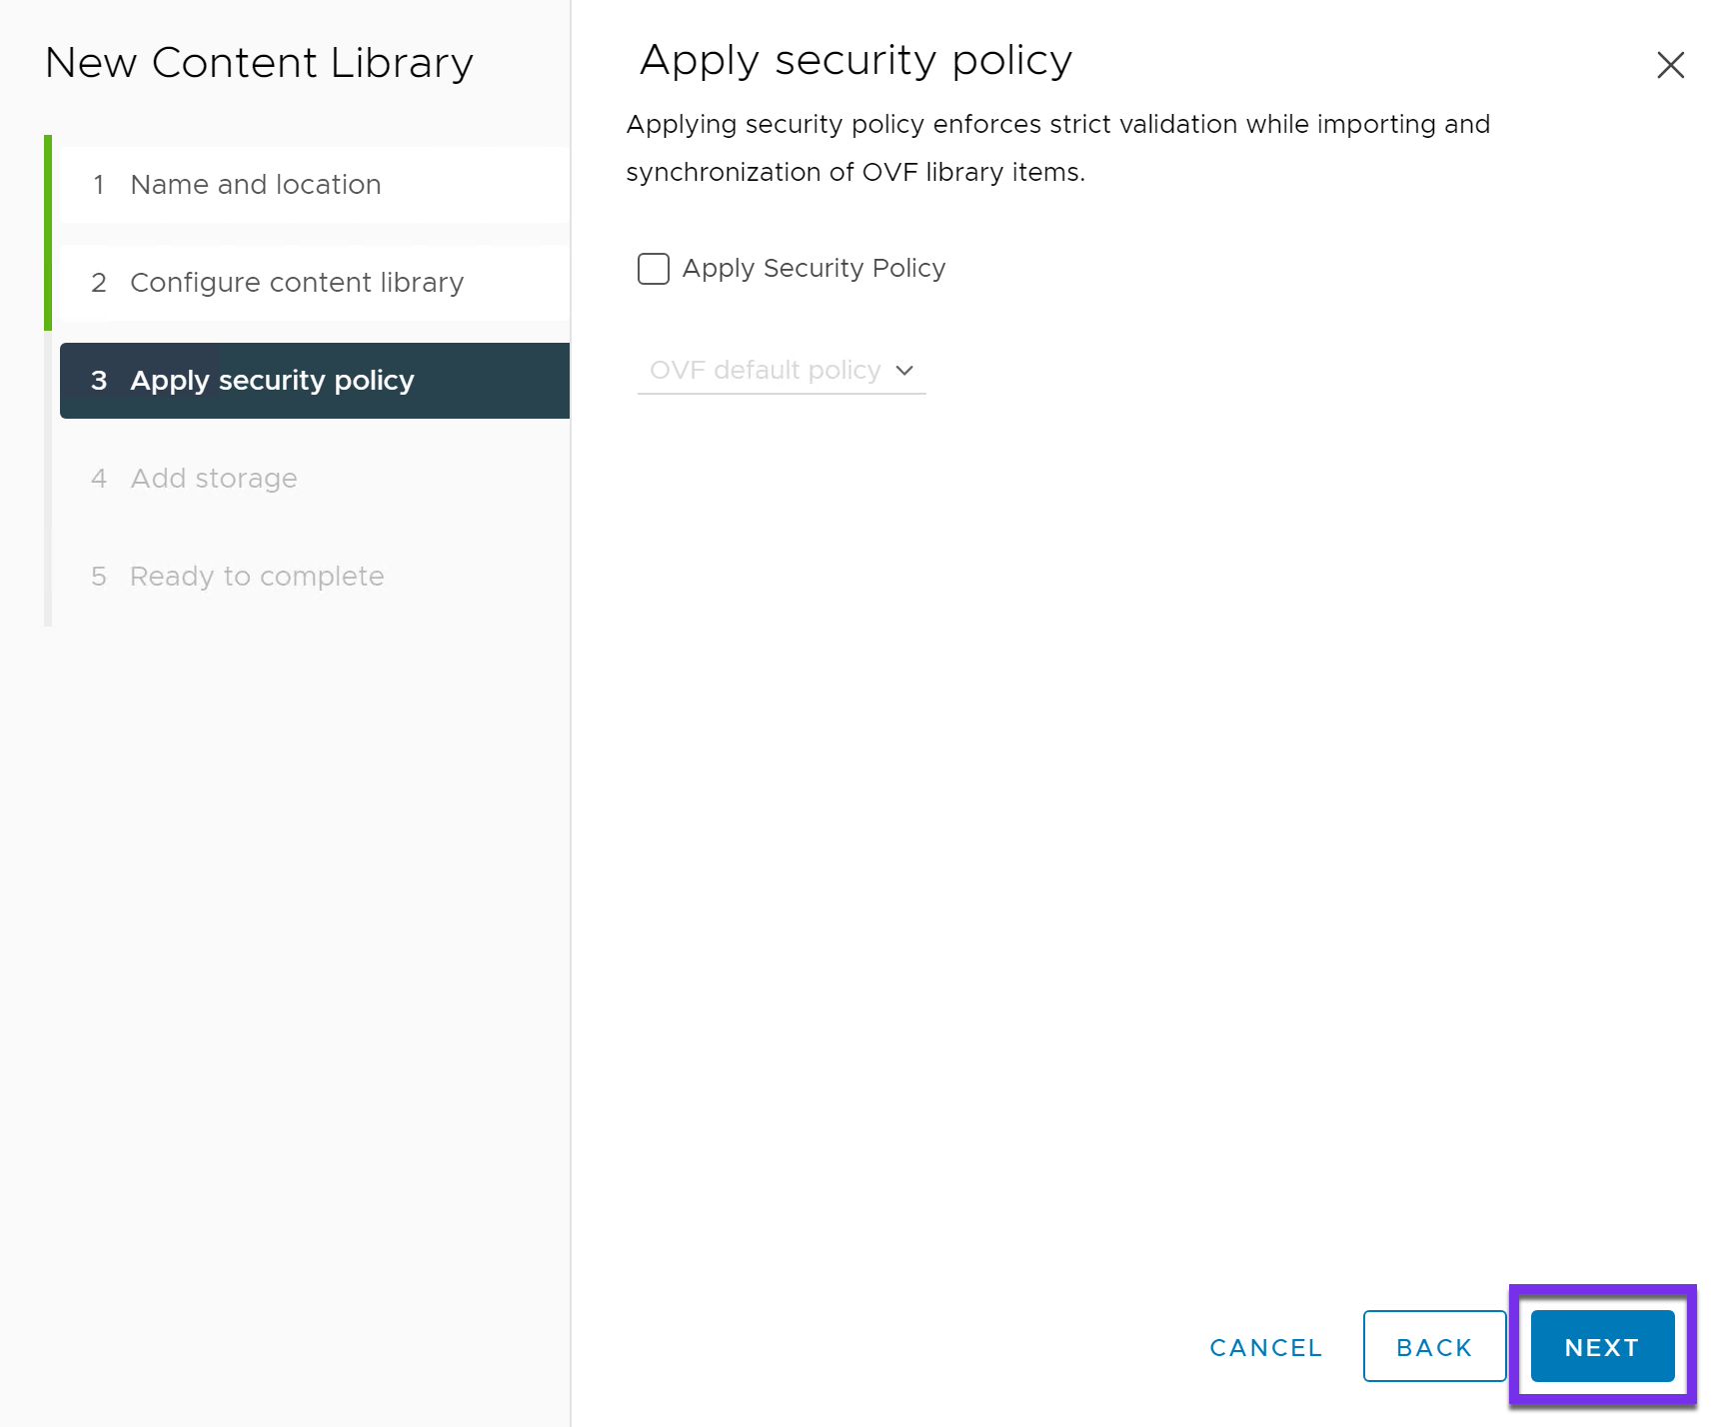Click the dropdown chevron next to OVF default policy
This screenshot has width=1715, height=1427.
tap(904, 370)
